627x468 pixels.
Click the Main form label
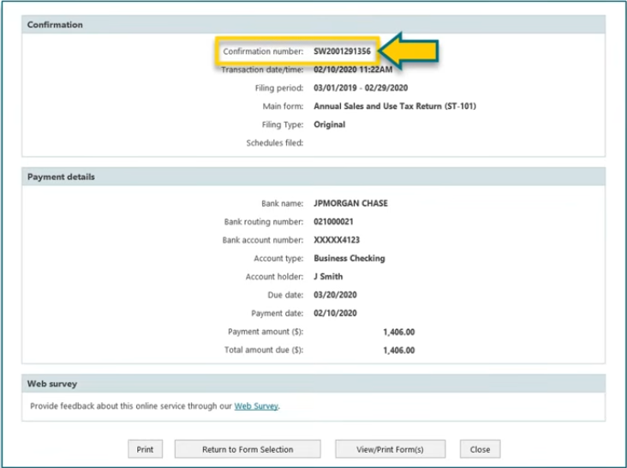283,106
